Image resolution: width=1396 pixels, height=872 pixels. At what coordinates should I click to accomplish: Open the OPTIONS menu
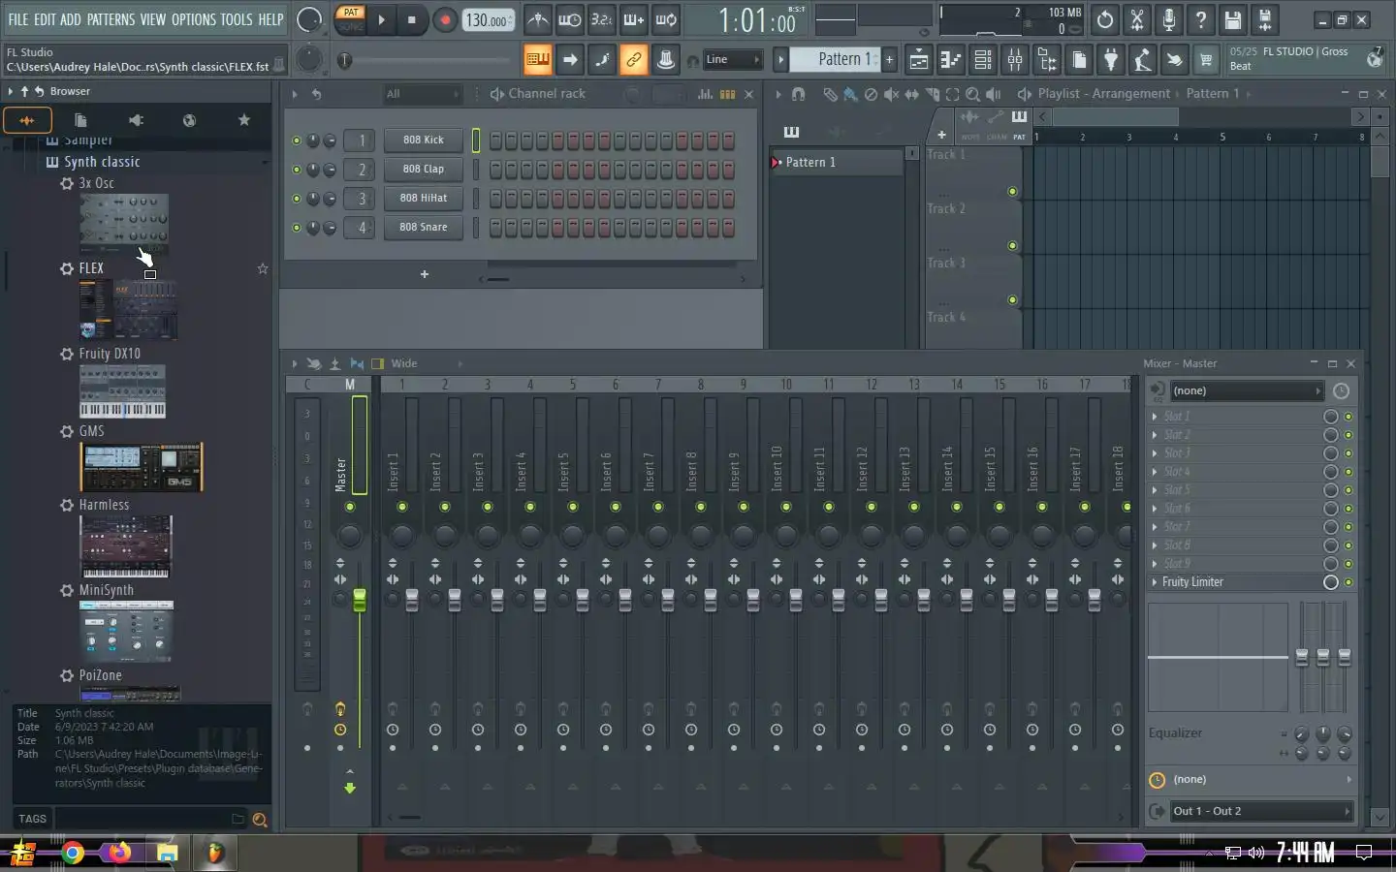coord(194,19)
